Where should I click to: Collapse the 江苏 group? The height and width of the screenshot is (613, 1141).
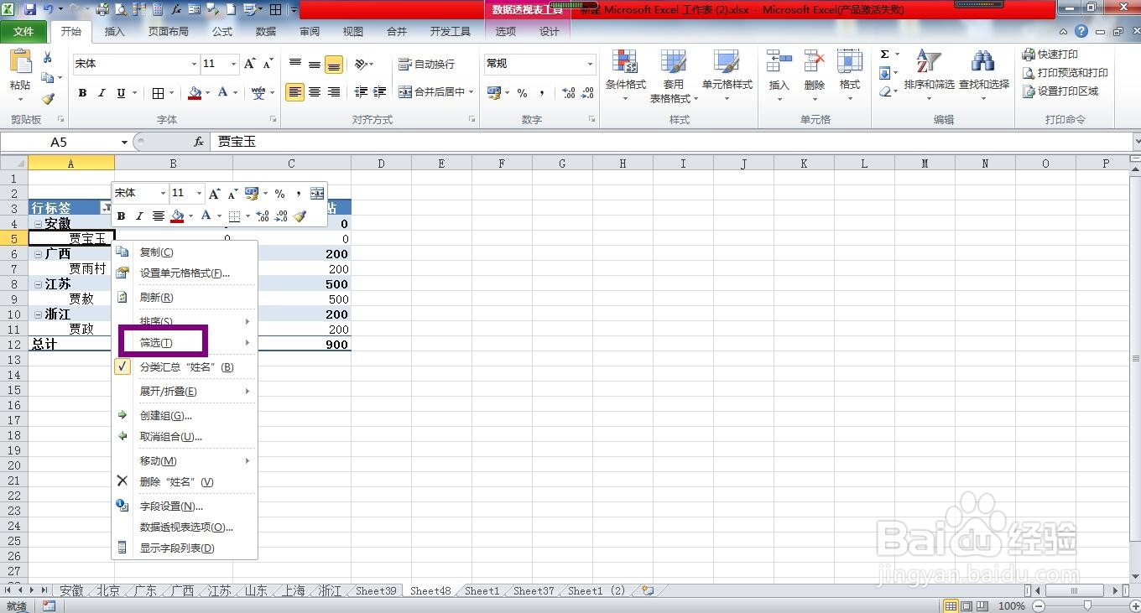[39, 284]
